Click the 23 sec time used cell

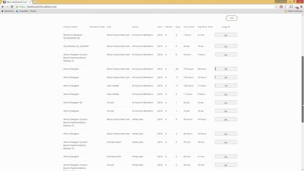click(x=187, y=103)
